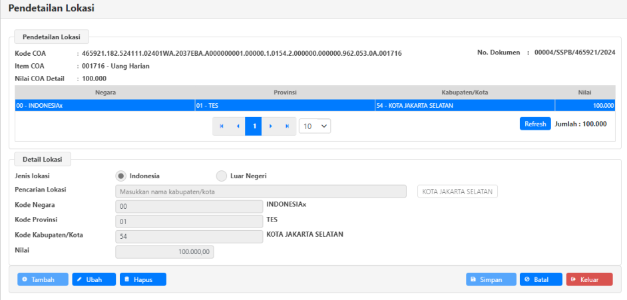
Task: Go to next page arrow
Action: 270,126
